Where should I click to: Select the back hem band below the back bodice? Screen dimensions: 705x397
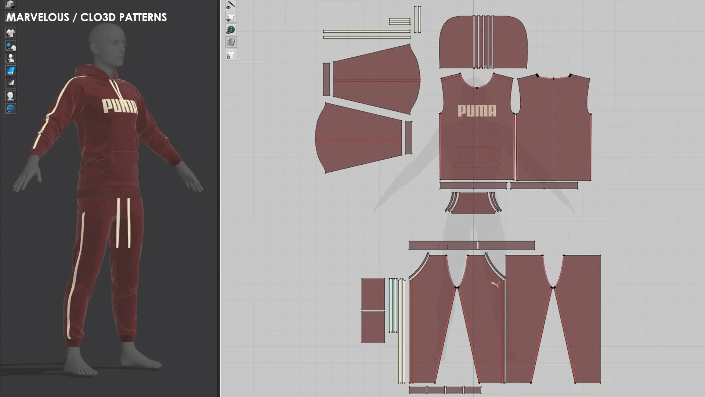tap(544, 186)
